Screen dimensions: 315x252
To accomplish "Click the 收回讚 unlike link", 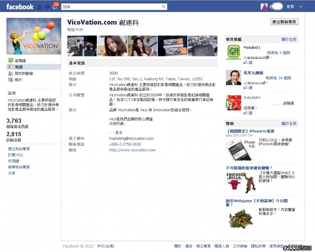I will coord(13,161).
